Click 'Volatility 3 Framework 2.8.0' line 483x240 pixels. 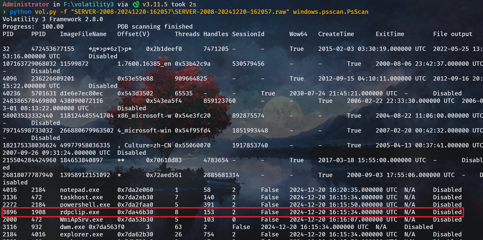(x=53, y=19)
